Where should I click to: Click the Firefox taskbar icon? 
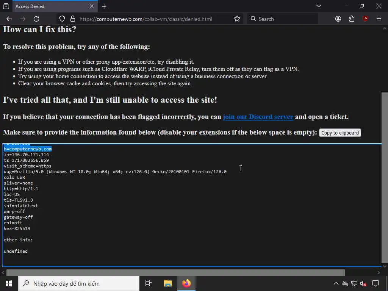pos(186,283)
